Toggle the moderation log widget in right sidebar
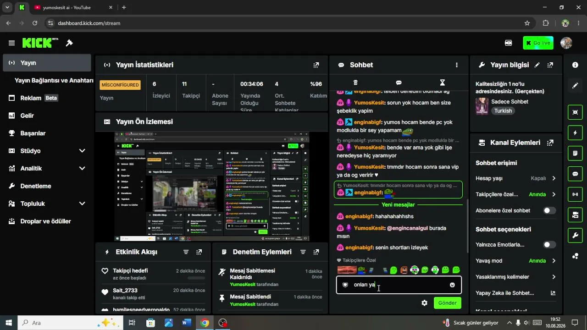 pos(575,154)
